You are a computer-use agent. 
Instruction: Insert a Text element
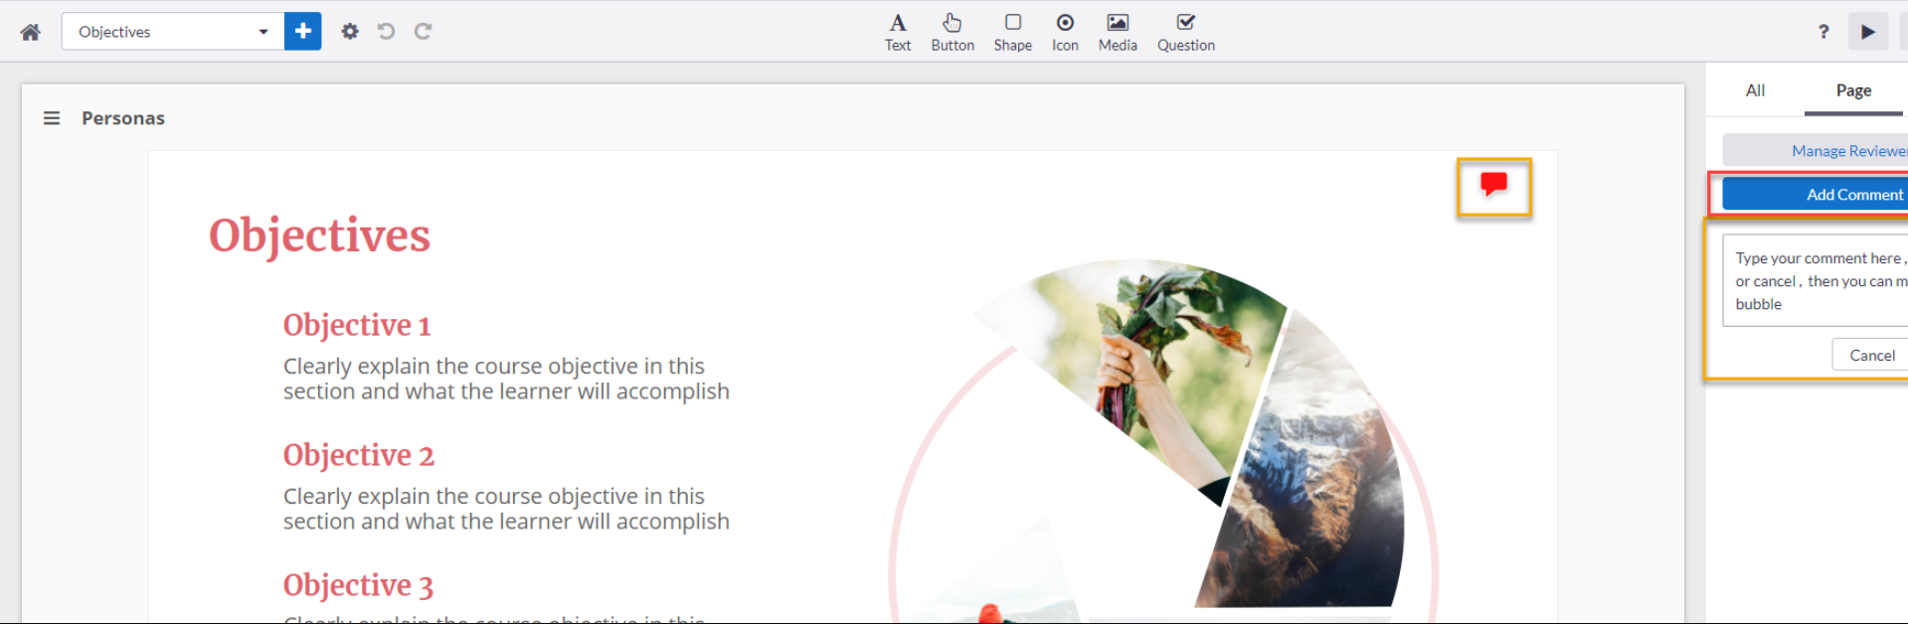click(898, 32)
